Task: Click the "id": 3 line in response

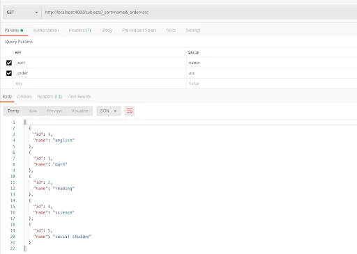Action: [x=43, y=134]
